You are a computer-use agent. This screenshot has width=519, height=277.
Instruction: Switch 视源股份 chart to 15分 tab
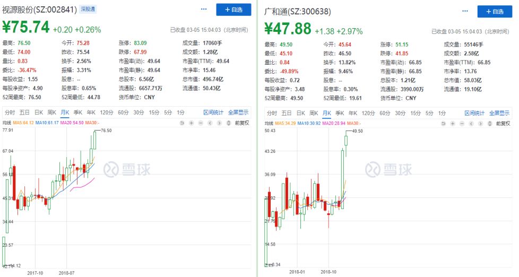tap(154, 112)
